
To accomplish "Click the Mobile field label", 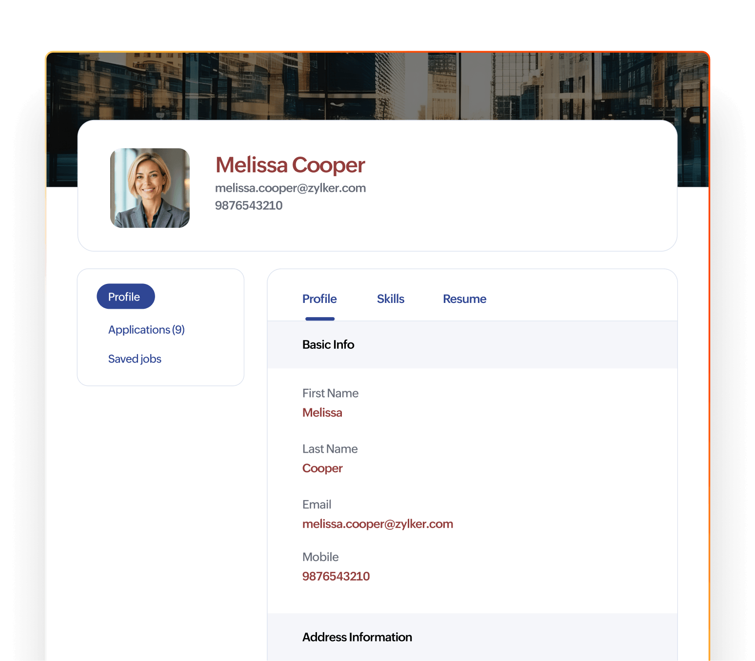I will (x=320, y=557).
